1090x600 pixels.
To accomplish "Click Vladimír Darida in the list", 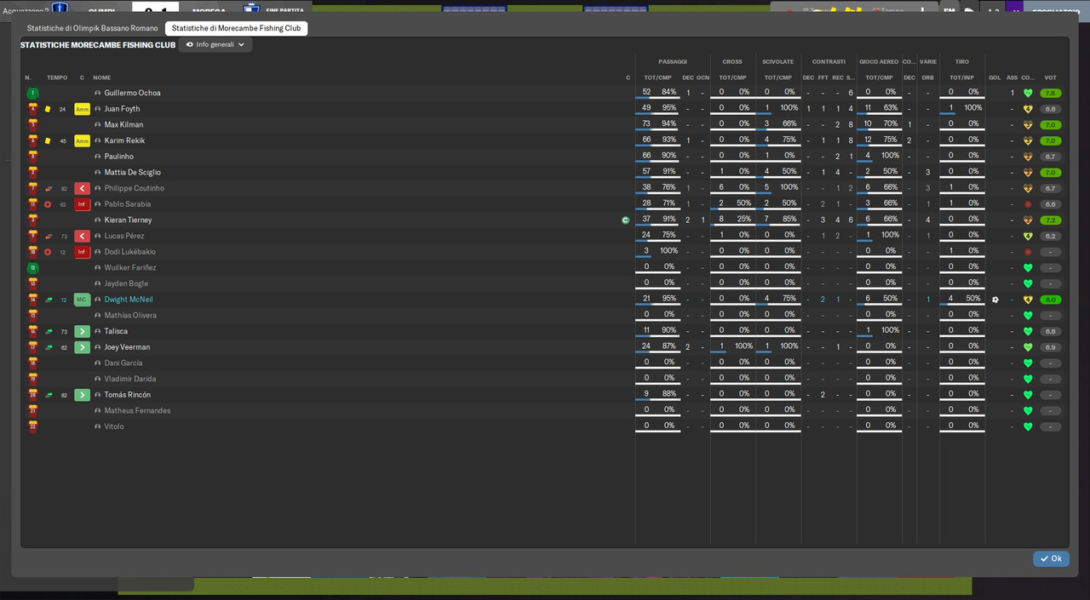I will 130,379.
